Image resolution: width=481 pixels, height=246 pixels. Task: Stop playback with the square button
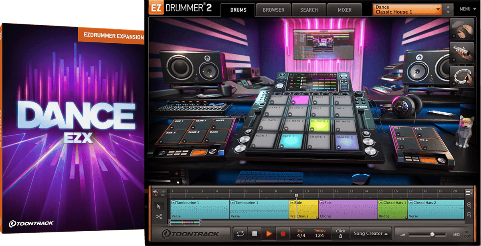(255, 234)
